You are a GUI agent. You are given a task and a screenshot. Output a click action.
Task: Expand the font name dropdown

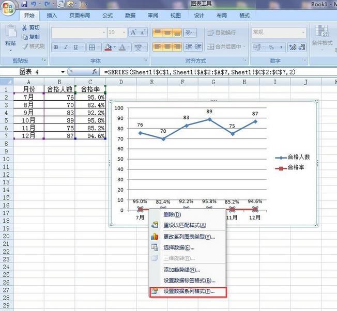click(104, 32)
